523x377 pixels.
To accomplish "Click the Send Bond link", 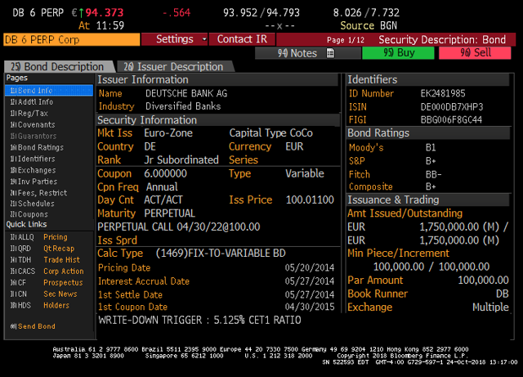I will (x=33, y=326).
